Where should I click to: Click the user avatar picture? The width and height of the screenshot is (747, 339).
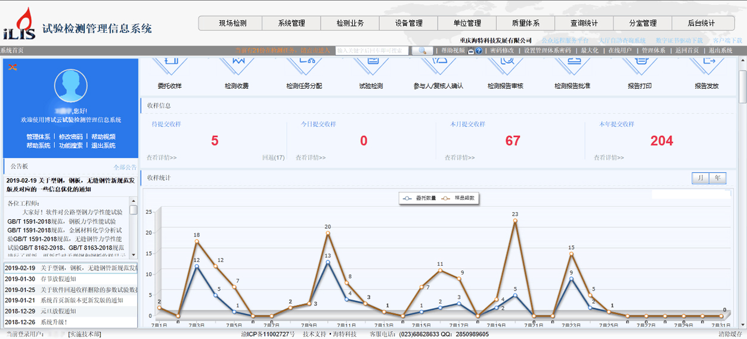pyautogui.click(x=70, y=86)
